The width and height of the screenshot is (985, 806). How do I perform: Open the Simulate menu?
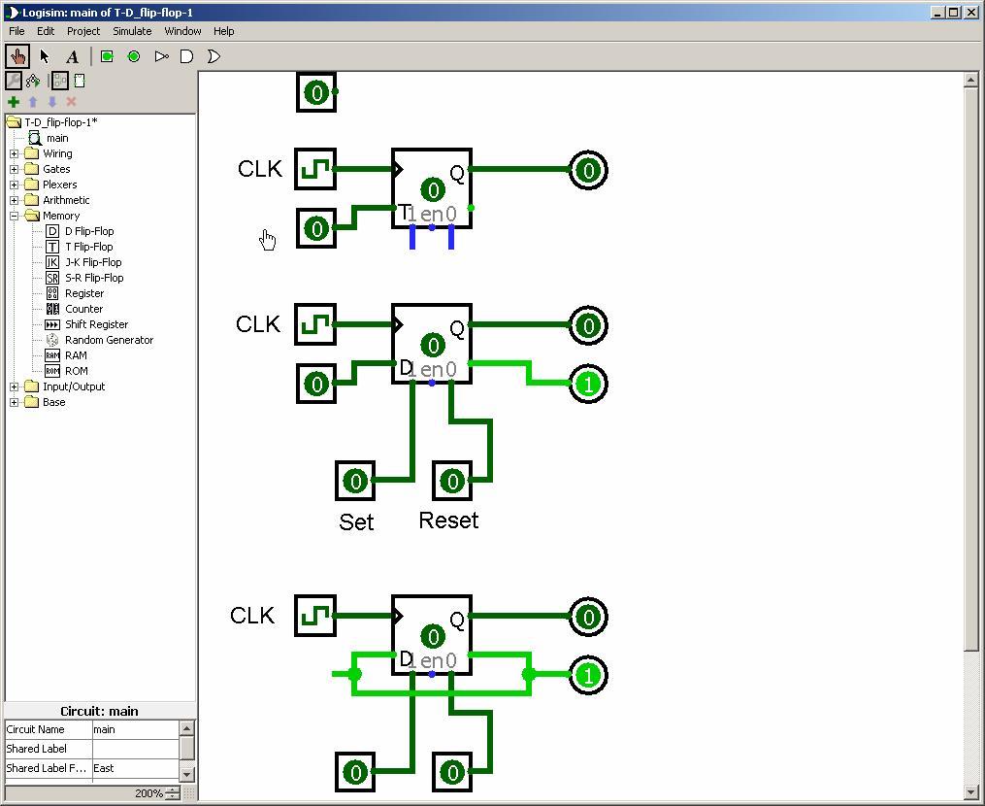[x=132, y=31]
